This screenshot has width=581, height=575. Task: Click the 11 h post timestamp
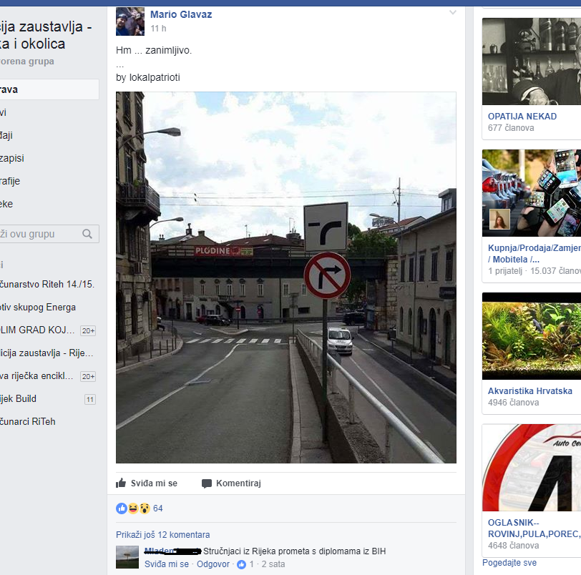[158, 29]
